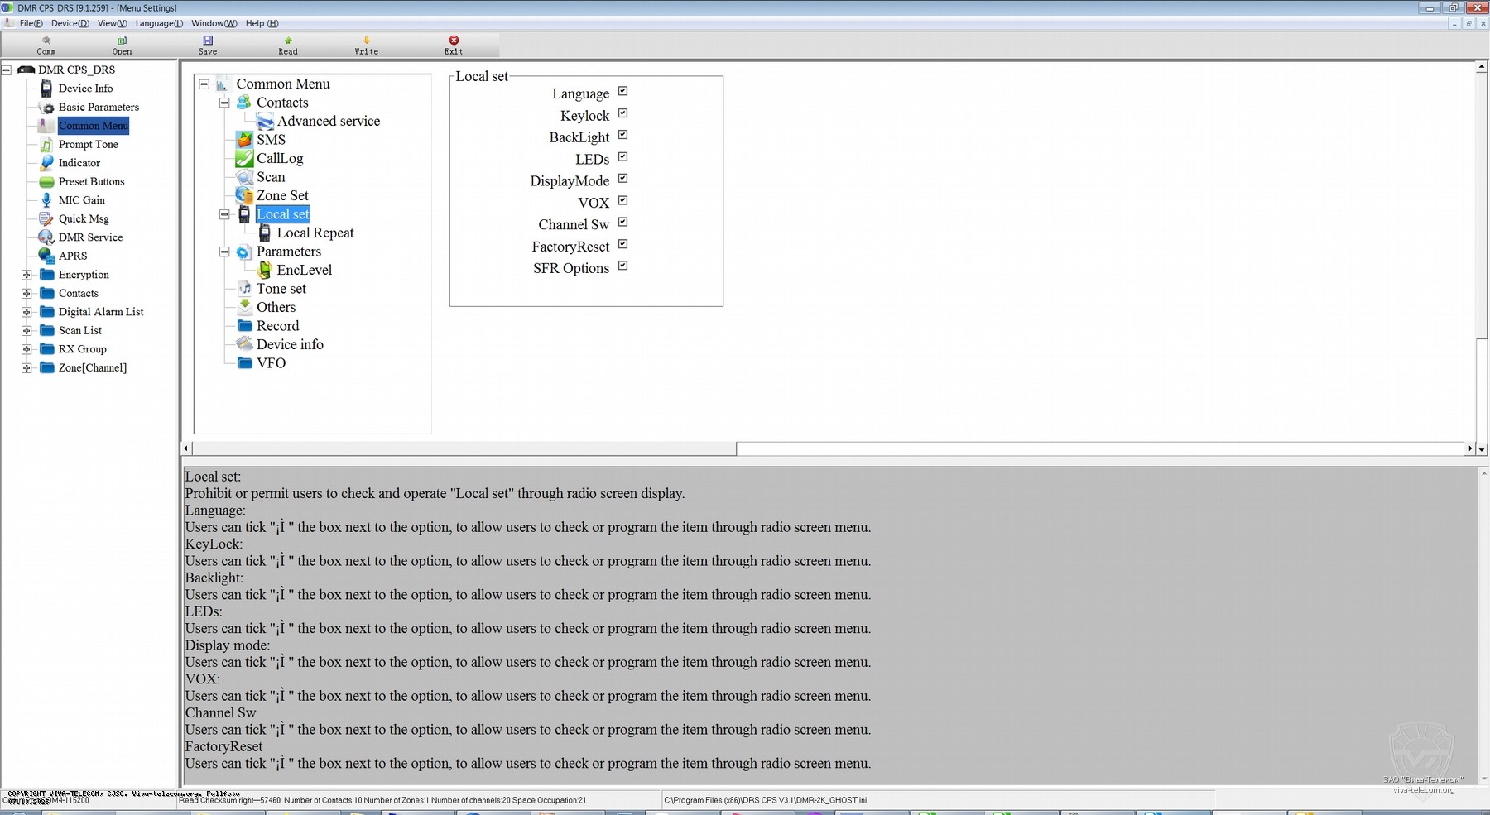1490x815 pixels.
Task: Uncheck the Keylock checkbox
Action: (623, 113)
